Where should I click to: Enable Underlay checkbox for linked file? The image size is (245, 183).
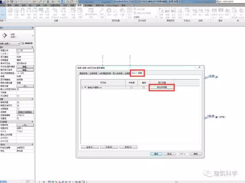tap(144, 87)
